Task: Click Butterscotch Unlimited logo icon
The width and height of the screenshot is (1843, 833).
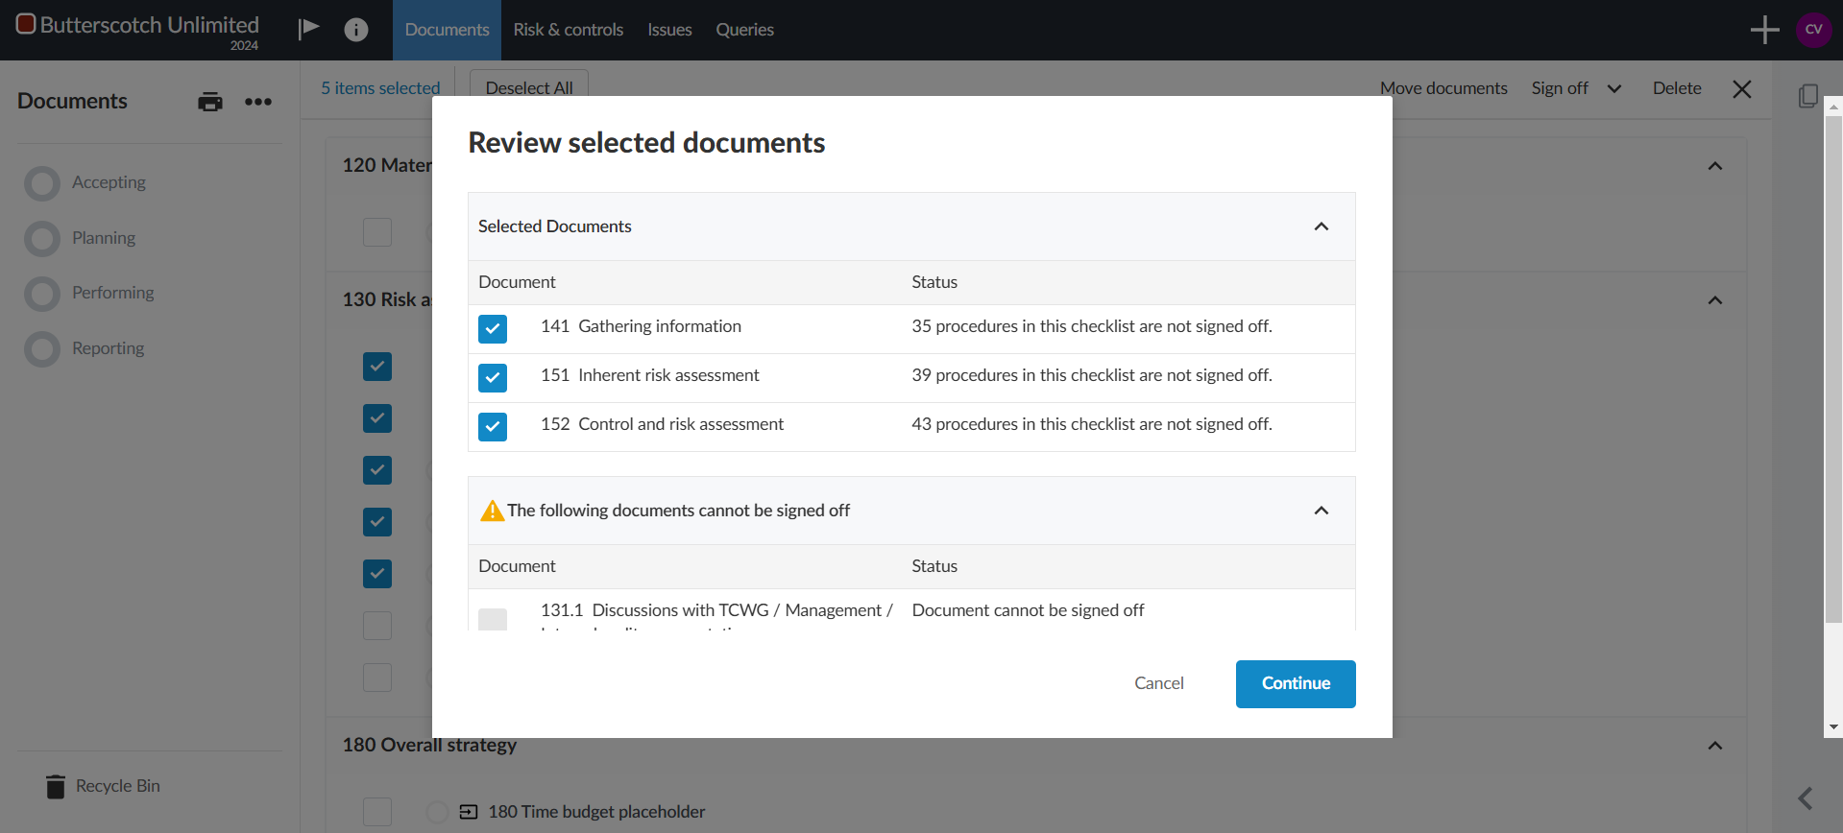Action: tap(26, 24)
